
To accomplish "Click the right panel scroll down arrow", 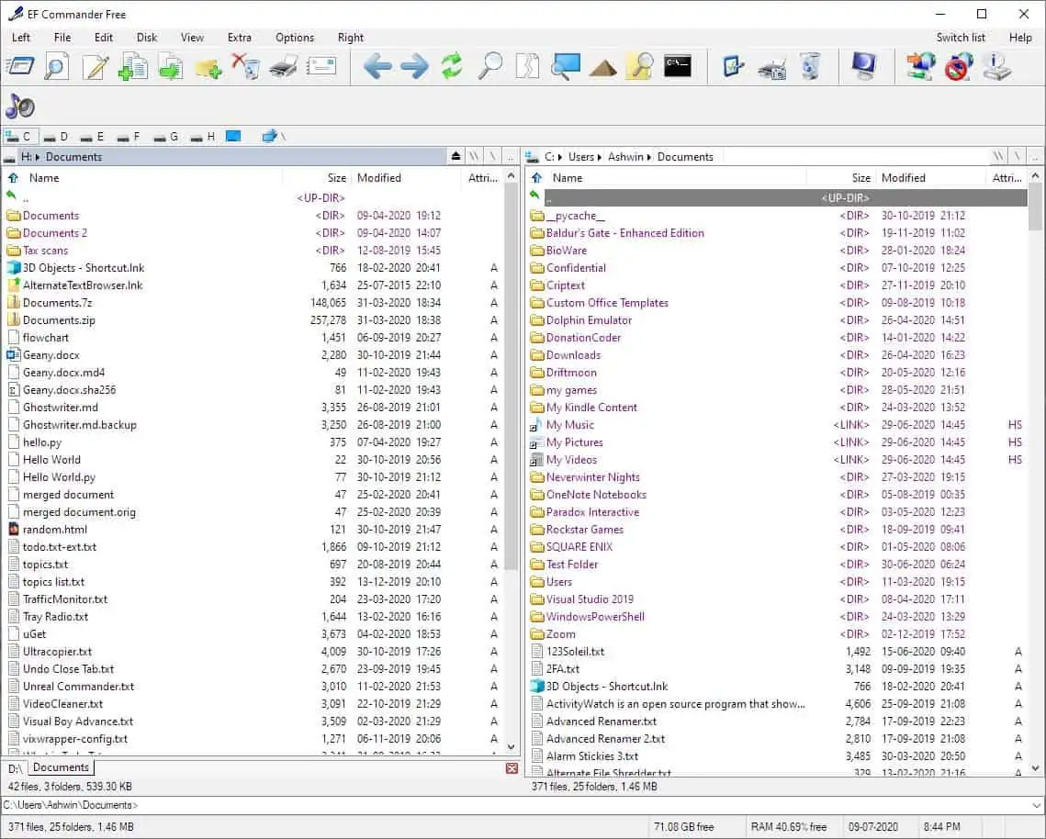I will (1035, 768).
